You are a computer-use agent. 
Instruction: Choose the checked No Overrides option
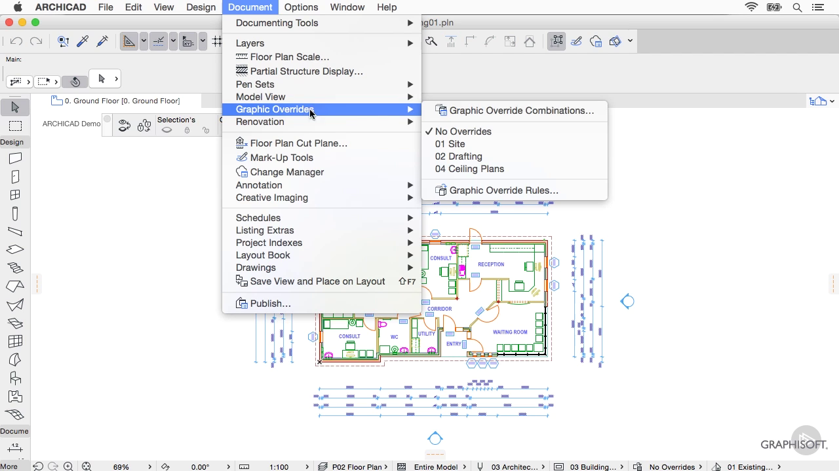[463, 131]
